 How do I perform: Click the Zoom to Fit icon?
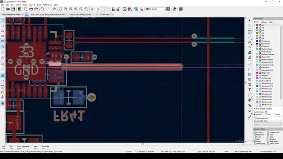coord(76,9)
